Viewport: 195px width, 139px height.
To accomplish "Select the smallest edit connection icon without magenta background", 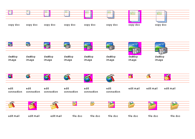I will pos(28,76).
